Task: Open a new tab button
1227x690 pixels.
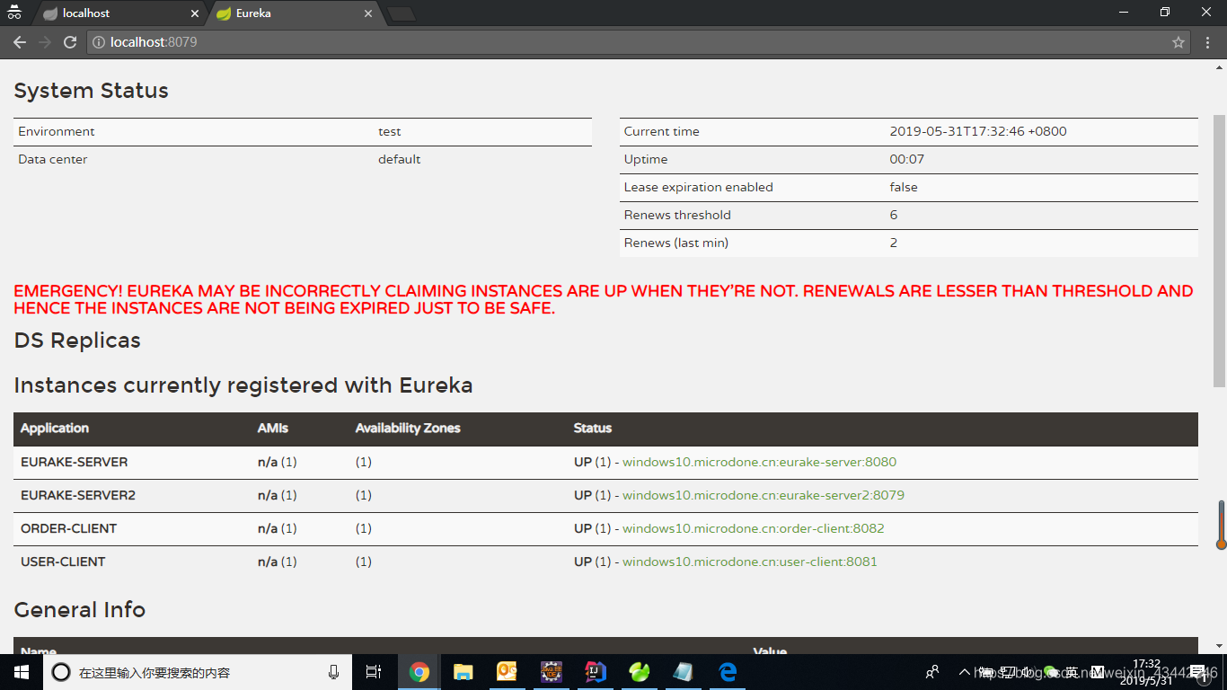Action: pyautogui.click(x=401, y=13)
